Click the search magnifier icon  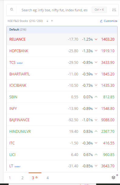click(12, 9)
